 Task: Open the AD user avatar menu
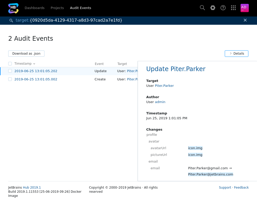244,8
